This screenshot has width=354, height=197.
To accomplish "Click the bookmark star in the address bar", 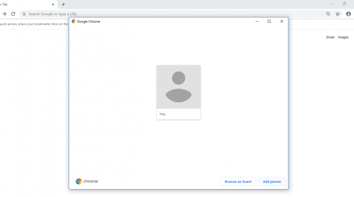I will tap(338, 14).
